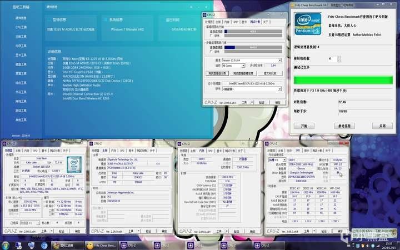The height and width of the screenshot is (250, 400).
Task: Click title bar icon of CPU-Z memory window
Action: point(179,144)
